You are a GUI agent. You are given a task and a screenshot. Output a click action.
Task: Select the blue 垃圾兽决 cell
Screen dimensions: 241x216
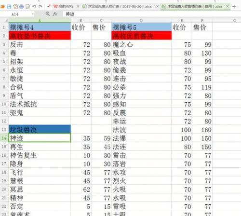click(x=40, y=129)
